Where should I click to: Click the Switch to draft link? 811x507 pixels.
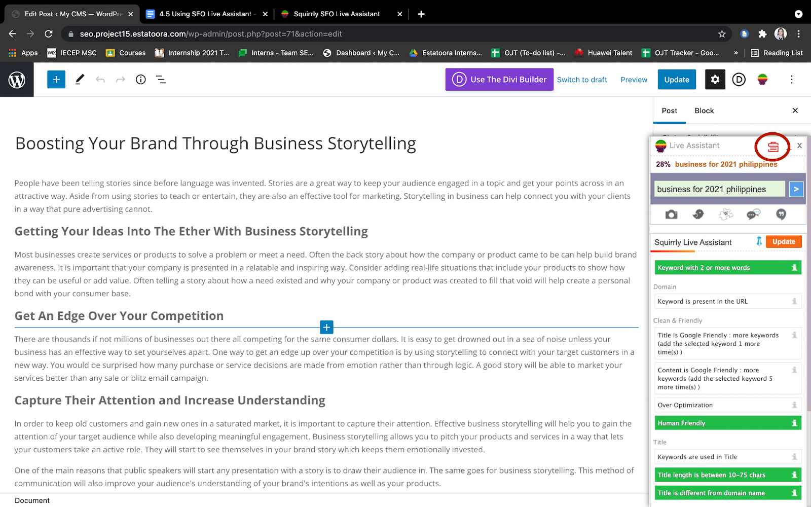[582, 80]
